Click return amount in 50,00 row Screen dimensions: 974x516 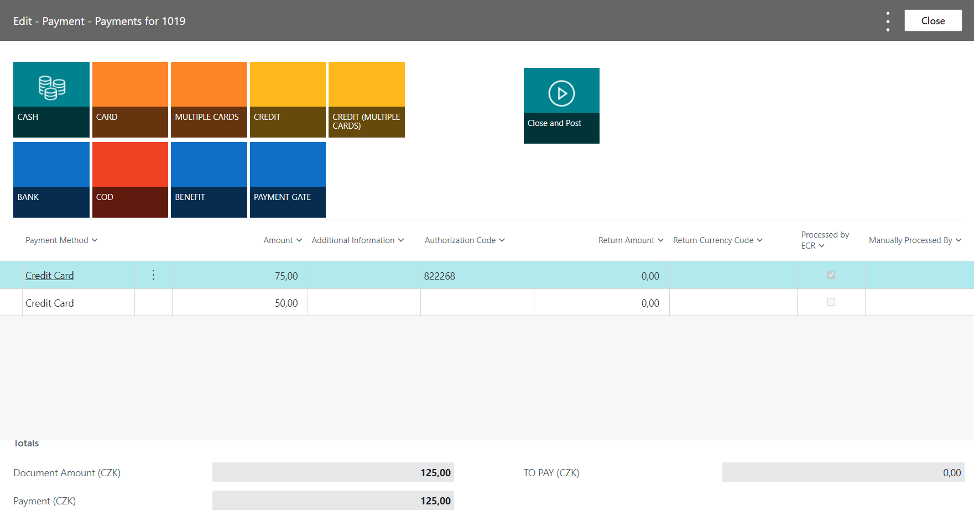click(602, 303)
